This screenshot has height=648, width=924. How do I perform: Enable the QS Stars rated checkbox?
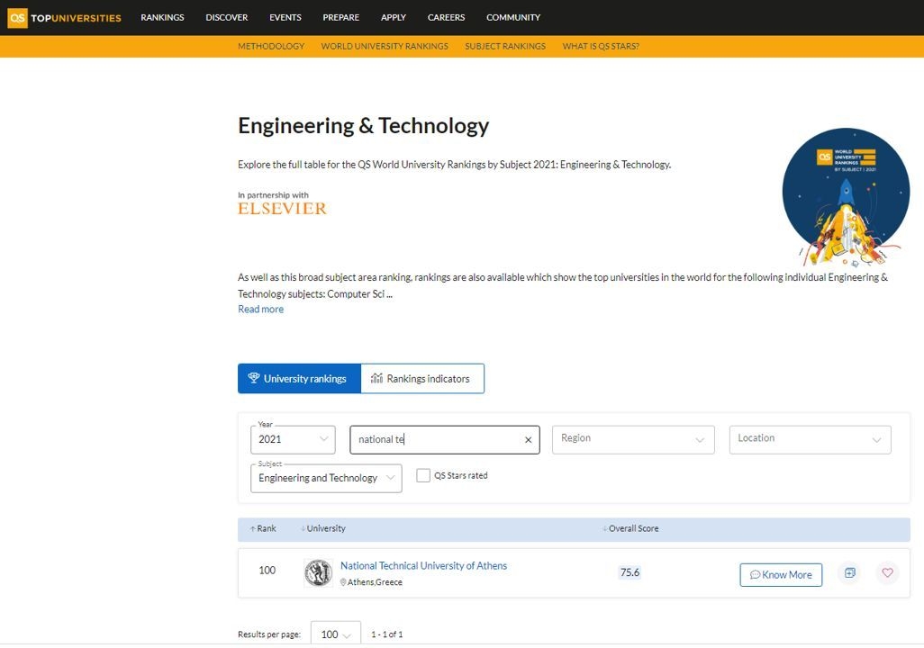(x=423, y=475)
